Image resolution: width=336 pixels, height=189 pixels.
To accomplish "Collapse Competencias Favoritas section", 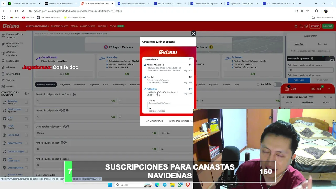I will coord(29,93).
